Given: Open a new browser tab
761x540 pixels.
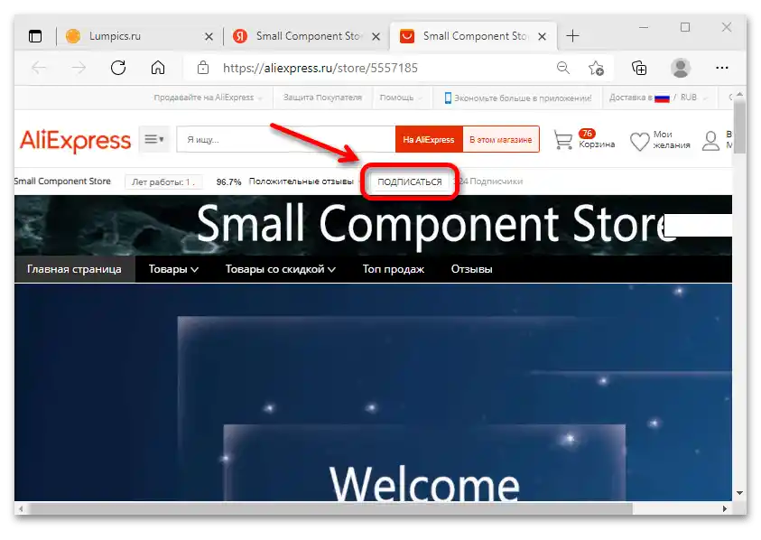Looking at the screenshot, I should pyautogui.click(x=572, y=36).
